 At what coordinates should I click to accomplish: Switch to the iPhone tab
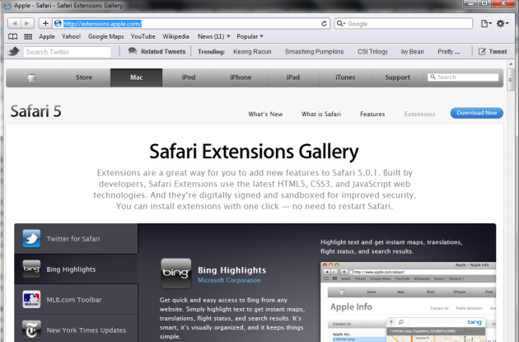point(241,77)
